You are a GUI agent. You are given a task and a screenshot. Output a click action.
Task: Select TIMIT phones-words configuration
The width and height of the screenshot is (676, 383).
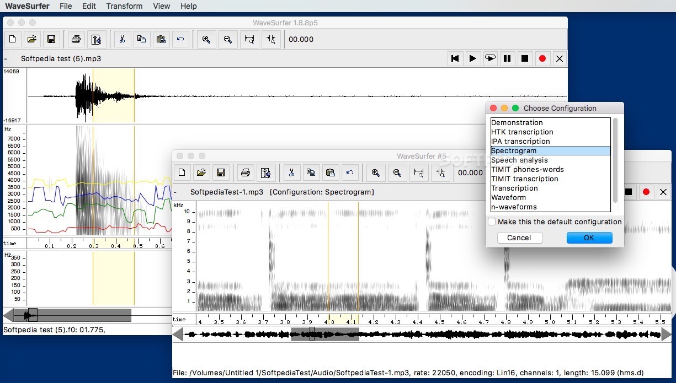(x=550, y=170)
